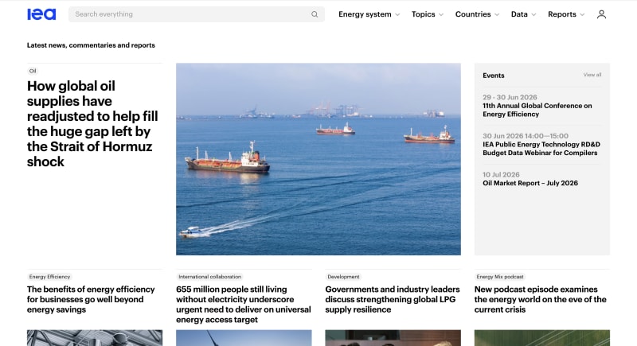Expand chevron next to Reports
The width and height of the screenshot is (637, 346).
(x=582, y=14)
